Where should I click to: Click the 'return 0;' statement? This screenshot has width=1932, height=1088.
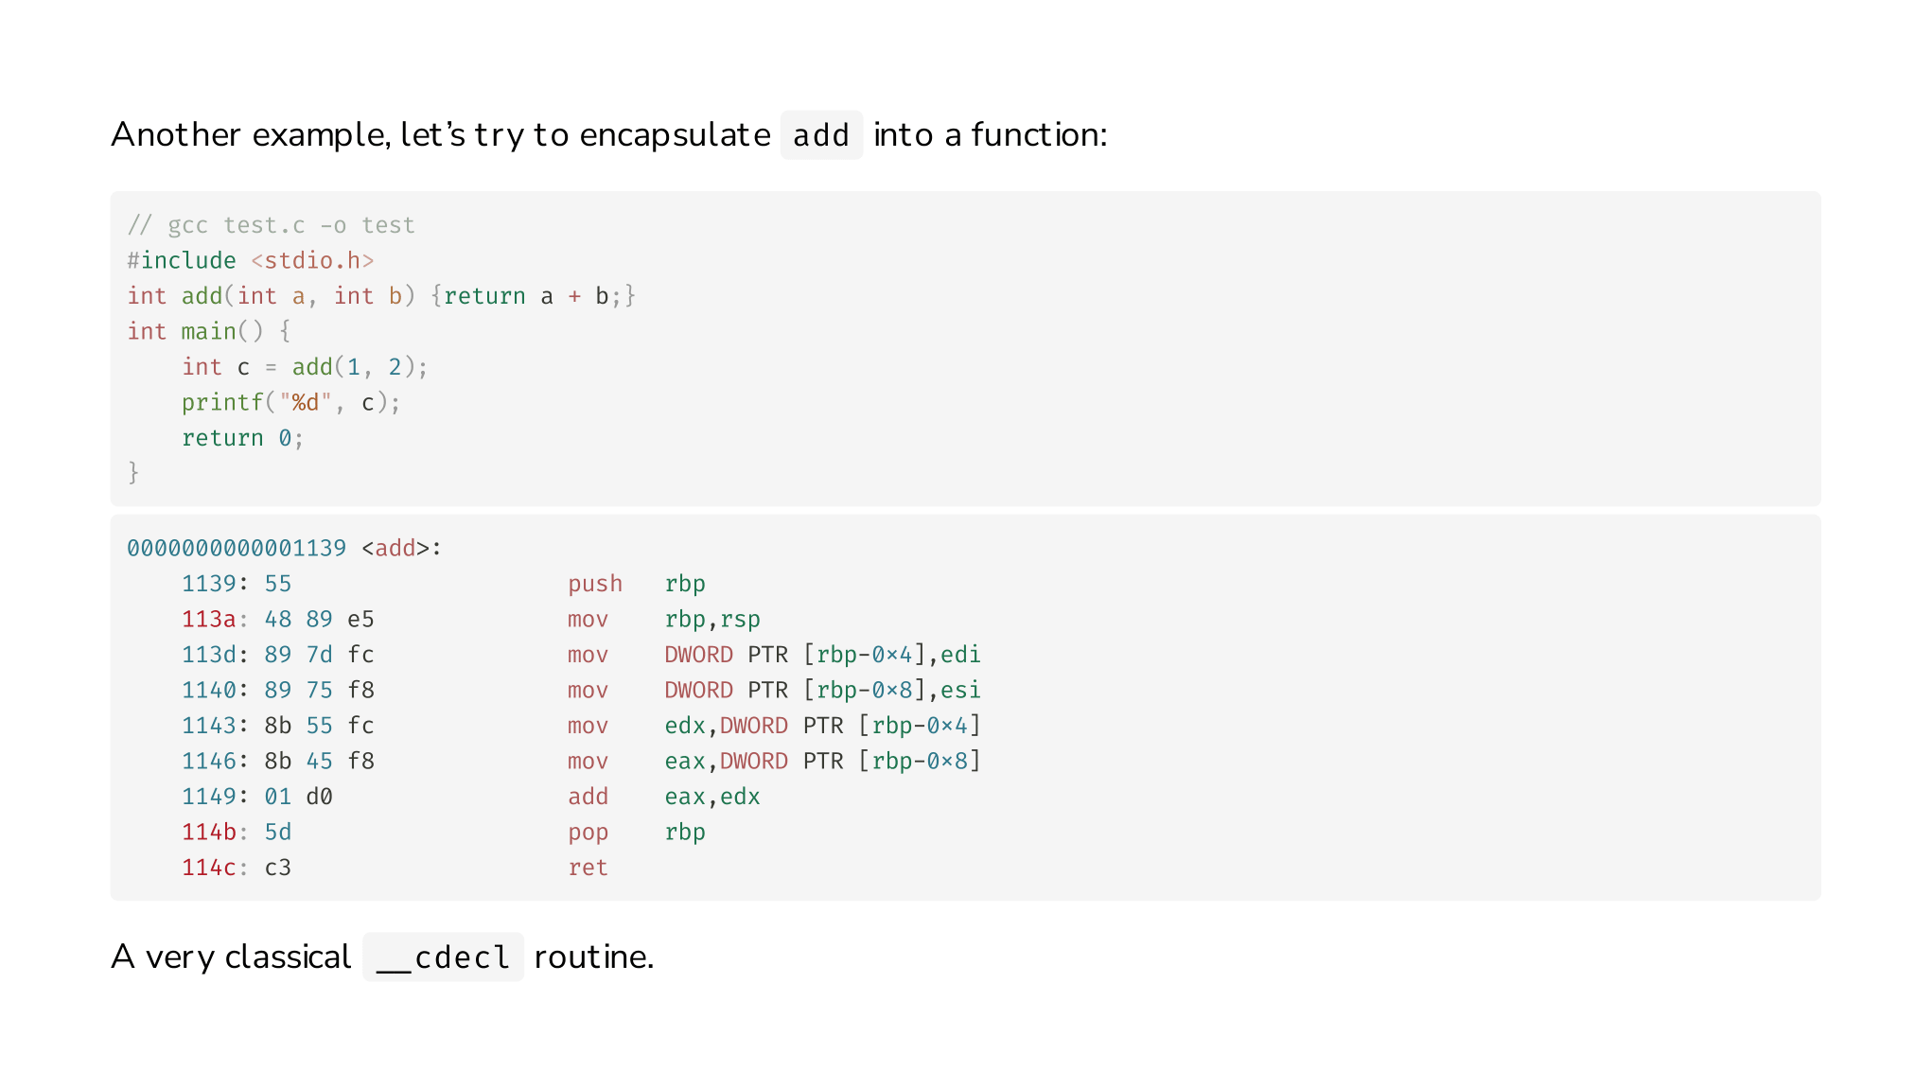click(x=242, y=438)
